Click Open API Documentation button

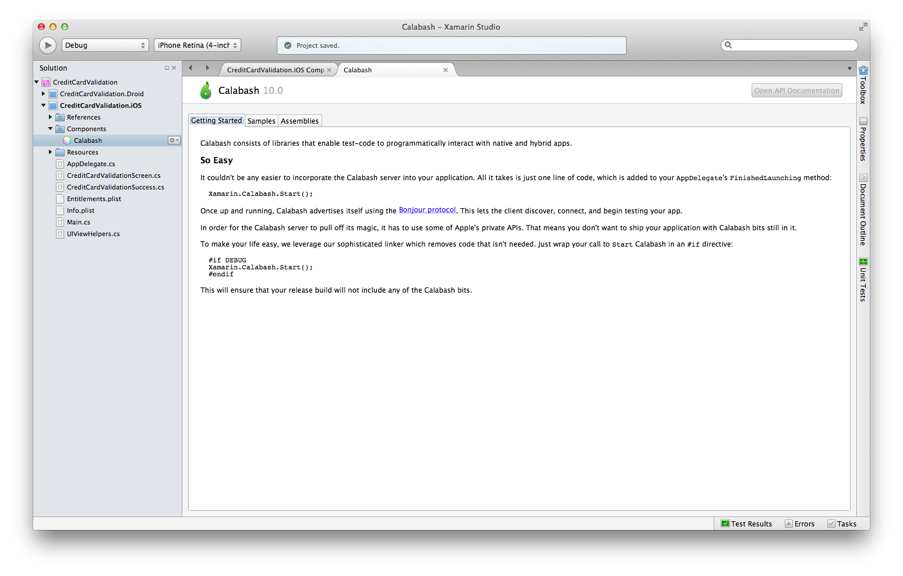pyautogui.click(x=796, y=91)
